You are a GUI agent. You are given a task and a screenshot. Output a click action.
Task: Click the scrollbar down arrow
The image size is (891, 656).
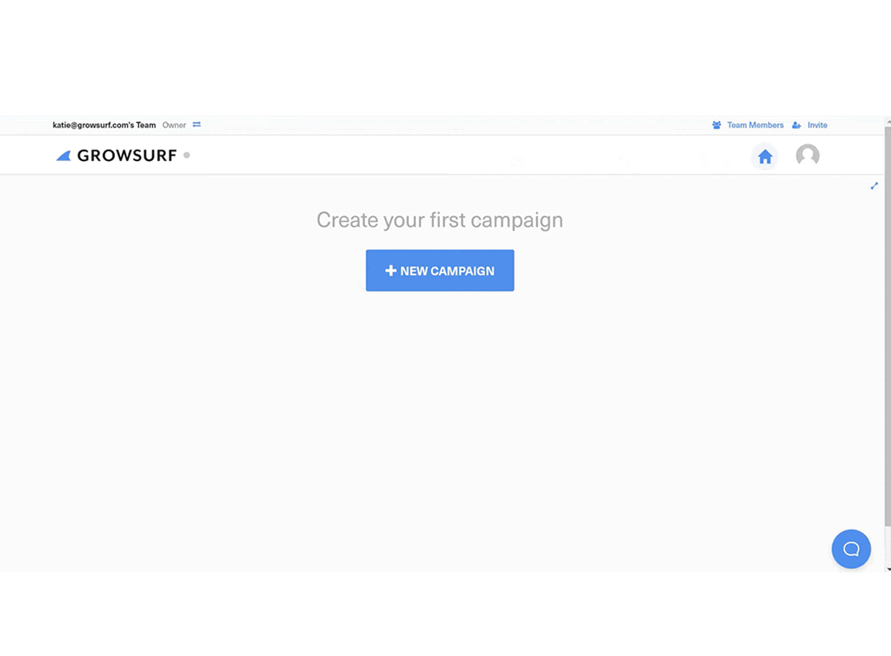click(x=888, y=569)
